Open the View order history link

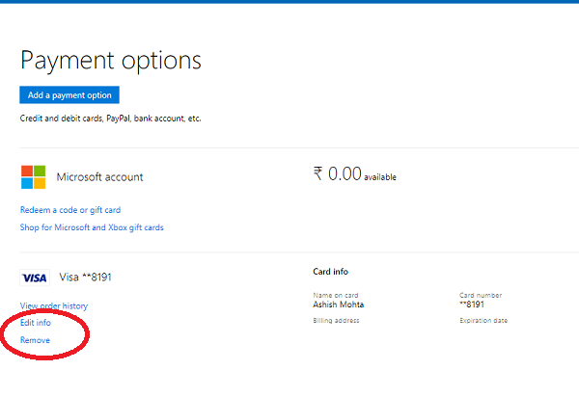click(54, 306)
